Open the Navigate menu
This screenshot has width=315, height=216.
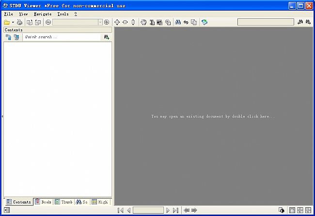43,14
